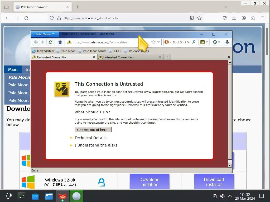270x202 pixels.
Task: Click Main tab on Pale Moon website
Action: pyautogui.click(x=13, y=69)
